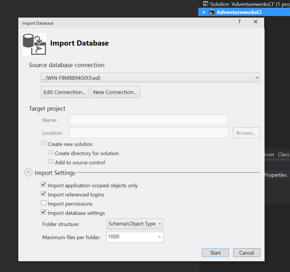The height and width of the screenshot is (272, 290).
Task: Open the Maximum files per folder dropdown
Action: [x=159, y=237]
